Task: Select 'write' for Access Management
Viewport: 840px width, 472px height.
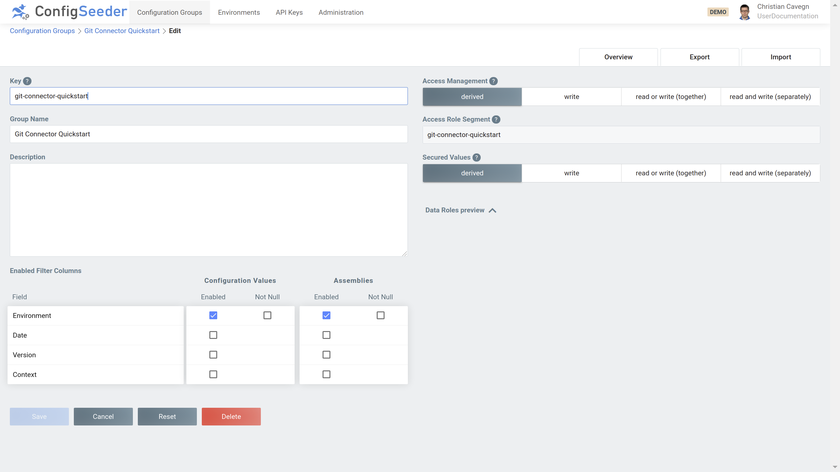Action: tap(571, 96)
